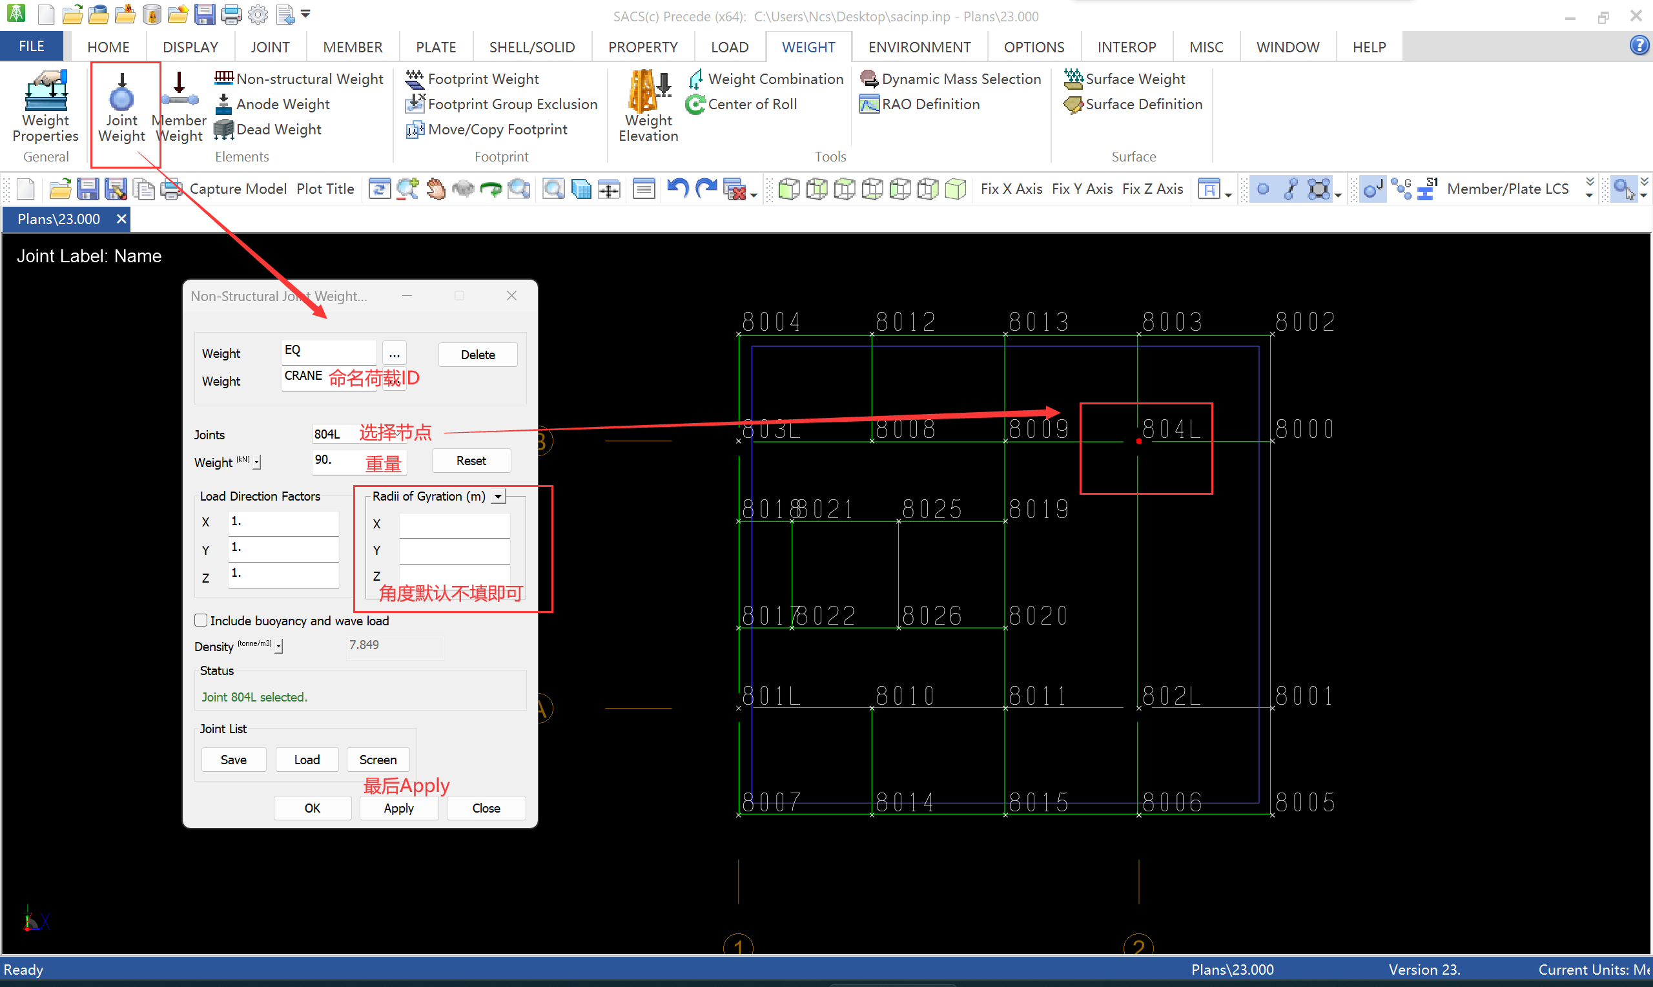
Task: Click the Reset button
Action: click(471, 461)
